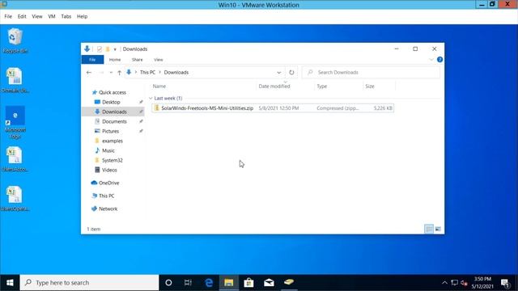Select SolarWinds-Freetools-MS-Mini-Utilities.zip file
The height and width of the screenshot is (291, 518).
click(x=273, y=108)
